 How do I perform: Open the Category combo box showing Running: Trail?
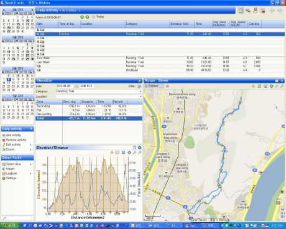click(99, 91)
